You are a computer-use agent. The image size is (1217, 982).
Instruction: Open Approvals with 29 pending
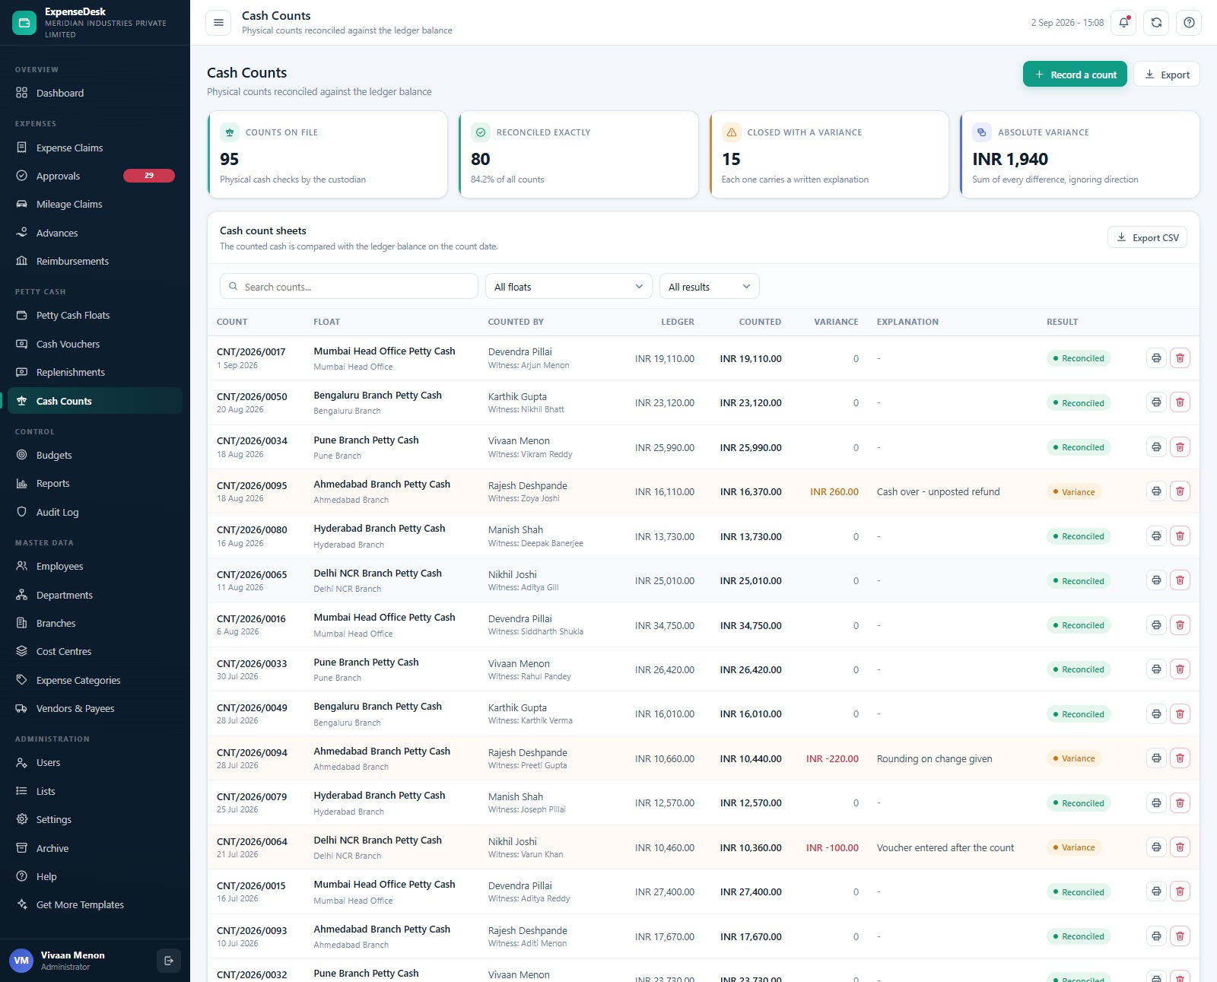pyautogui.click(x=95, y=176)
